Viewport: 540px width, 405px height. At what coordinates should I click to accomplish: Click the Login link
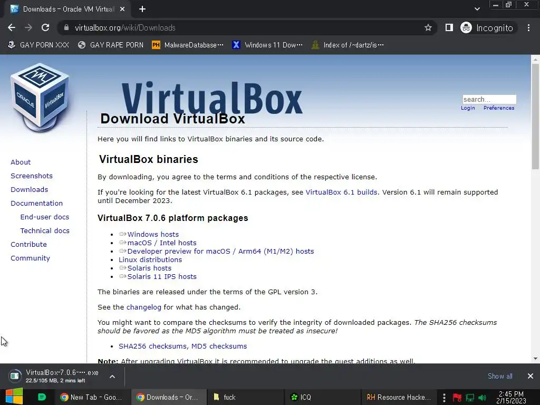click(x=468, y=108)
